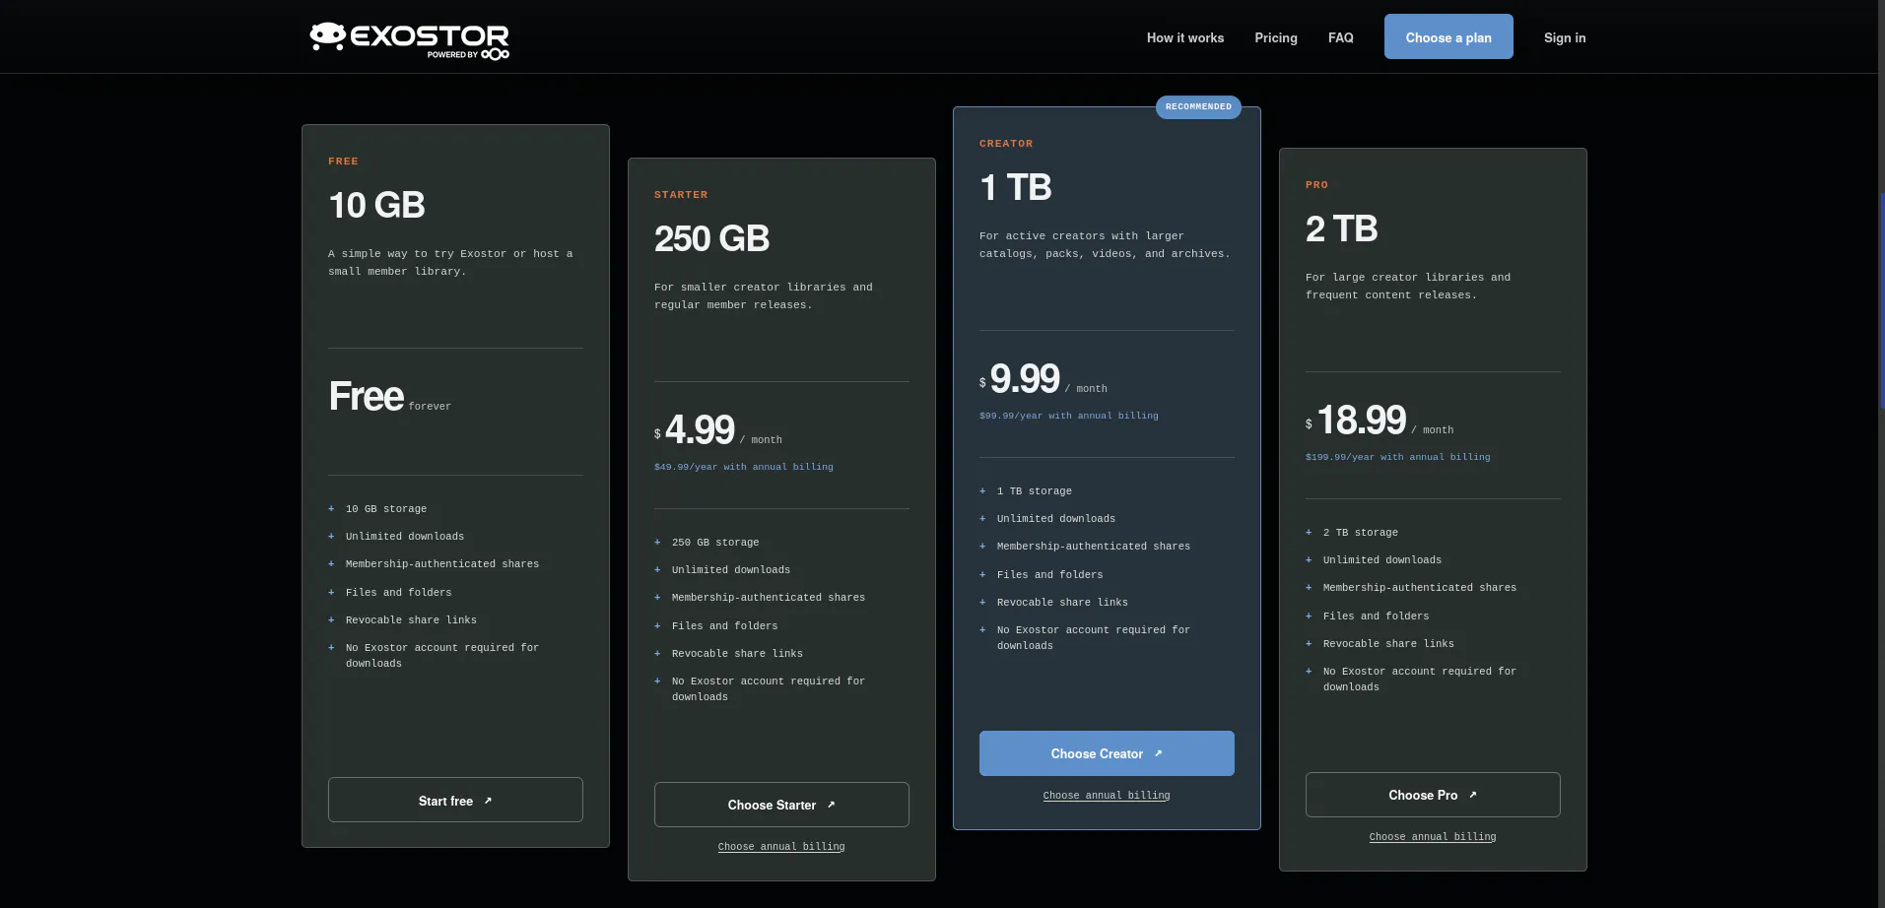1885x908 pixels.
Task: Click annual billing link under Choose Starter
Action: [x=781, y=847]
